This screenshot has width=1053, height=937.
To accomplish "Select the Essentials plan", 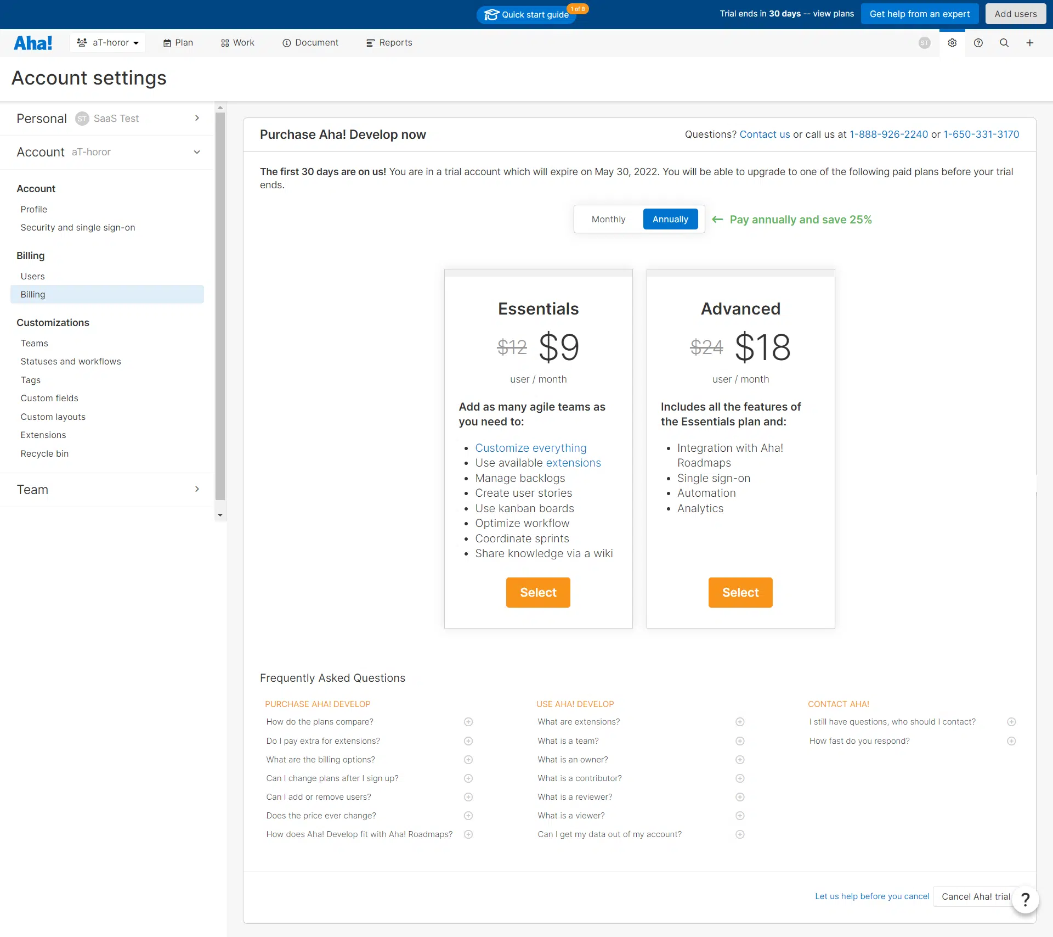I will click(538, 593).
